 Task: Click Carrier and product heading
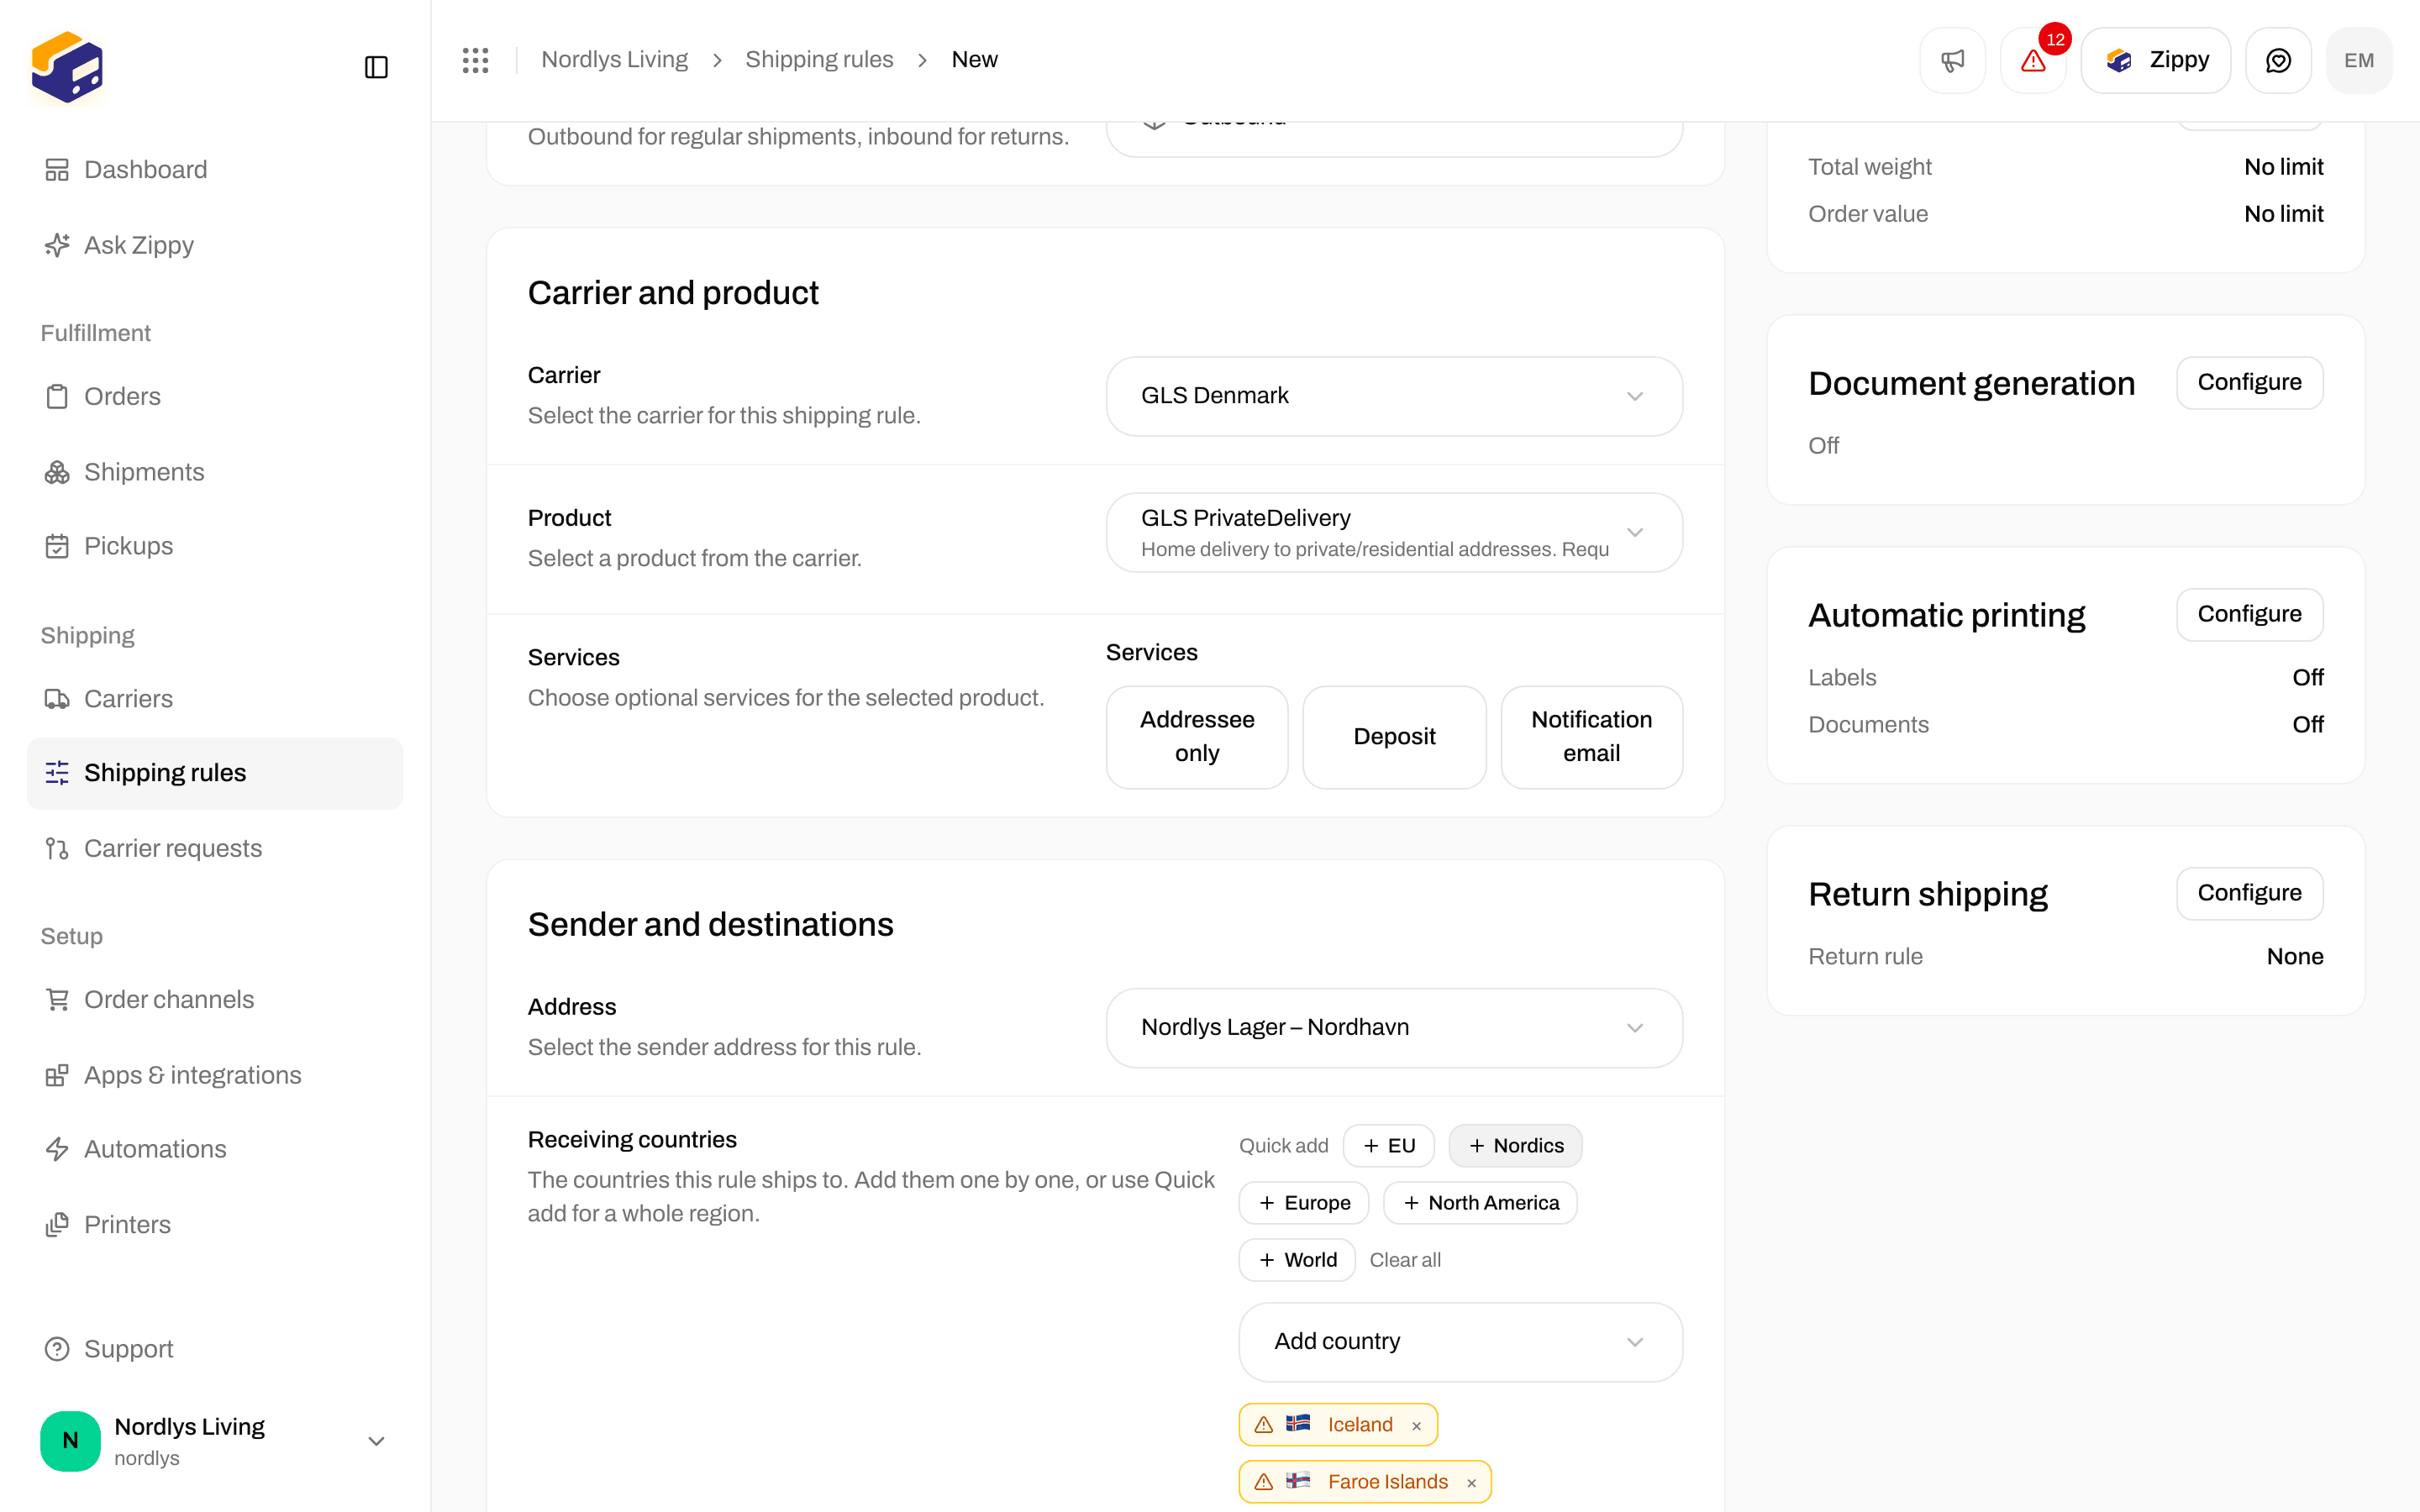pyautogui.click(x=673, y=293)
